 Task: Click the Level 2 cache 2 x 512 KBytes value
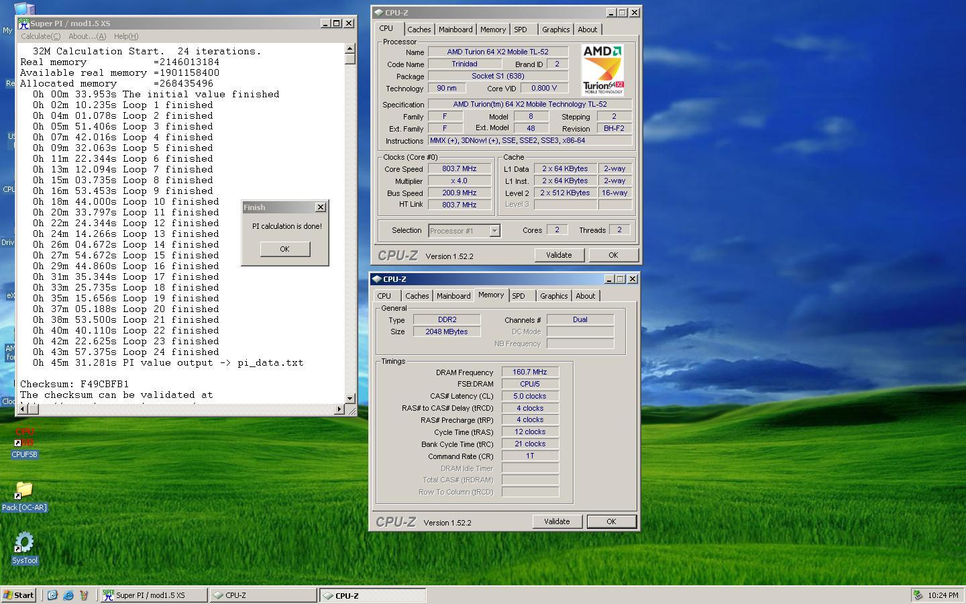click(x=565, y=193)
